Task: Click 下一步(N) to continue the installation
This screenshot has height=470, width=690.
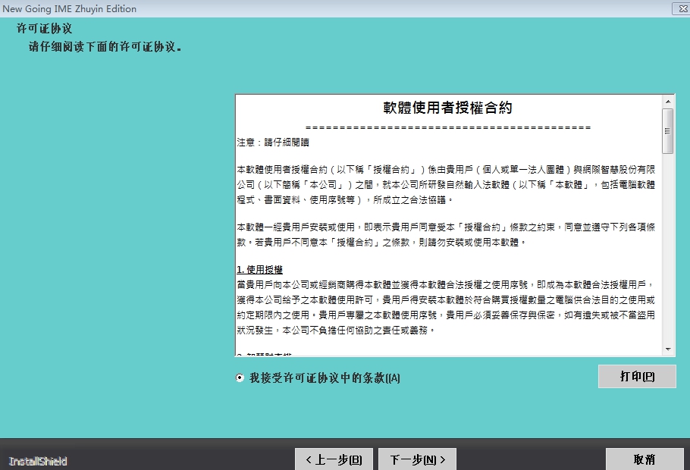Action: 416,458
